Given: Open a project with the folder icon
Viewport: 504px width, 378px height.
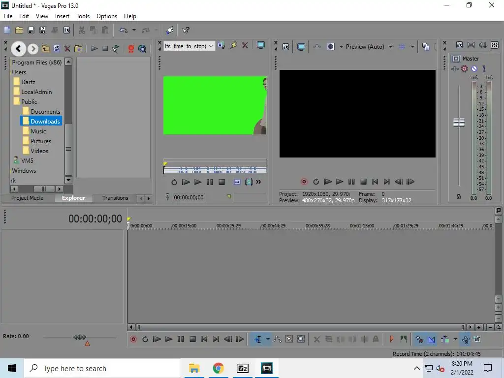Looking at the screenshot, I should pyautogui.click(x=19, y=30).
